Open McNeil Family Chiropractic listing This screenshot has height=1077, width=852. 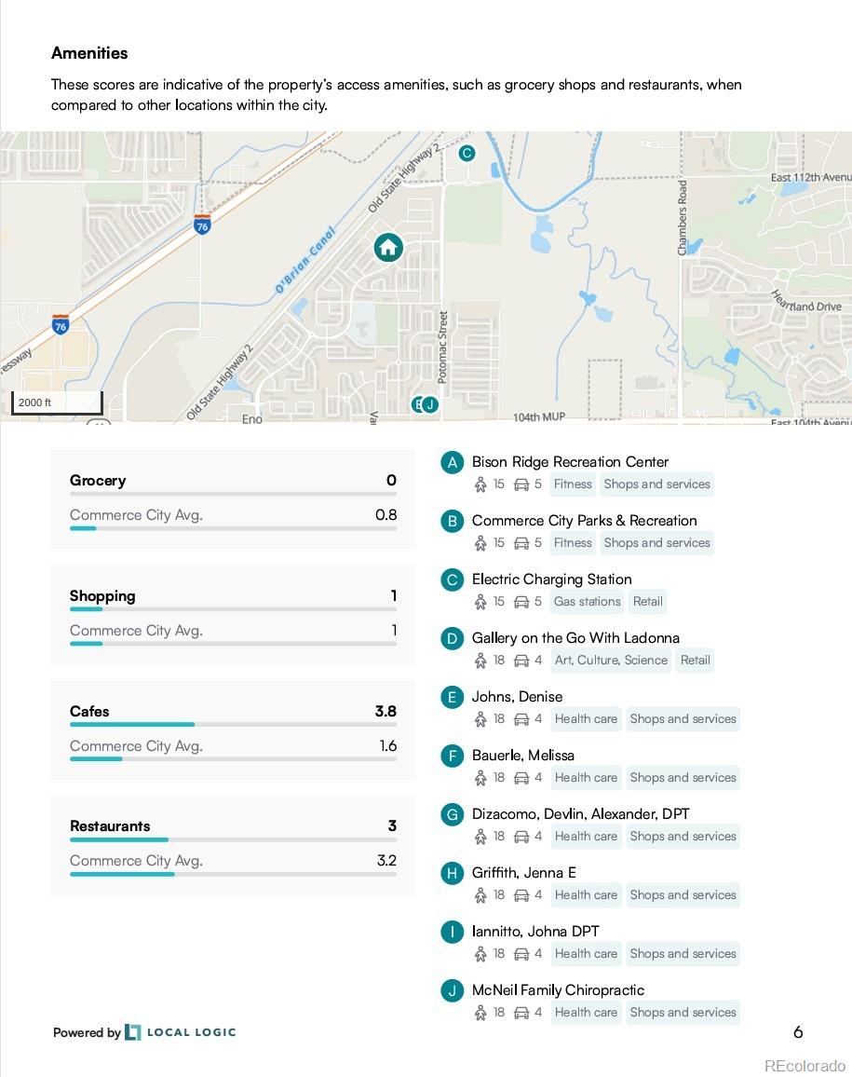click(558, 989)
